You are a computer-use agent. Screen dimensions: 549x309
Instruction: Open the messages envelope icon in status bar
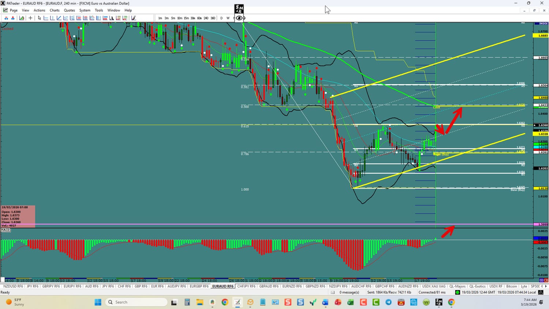[x=333, y=292]
